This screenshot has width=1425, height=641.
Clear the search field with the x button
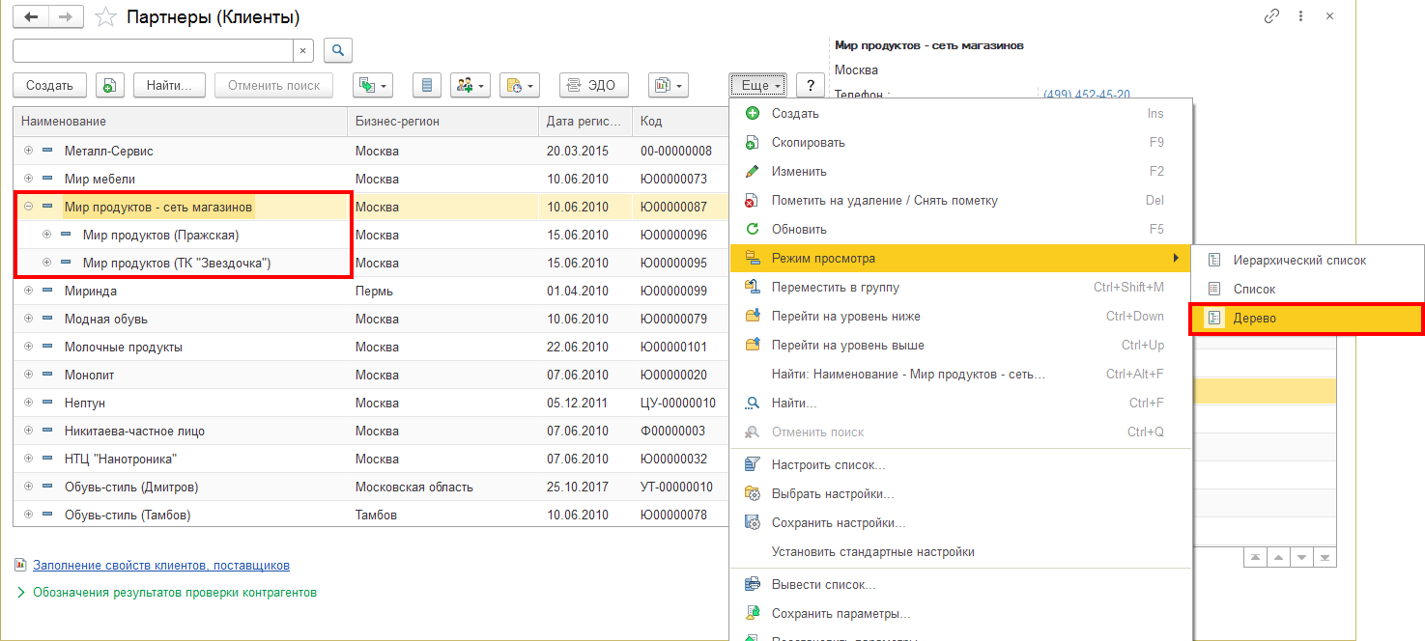(303, 50)
